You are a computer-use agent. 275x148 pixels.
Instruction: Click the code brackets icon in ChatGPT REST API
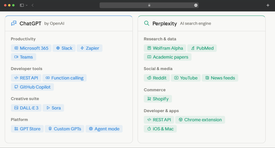[x=16, y=78]
